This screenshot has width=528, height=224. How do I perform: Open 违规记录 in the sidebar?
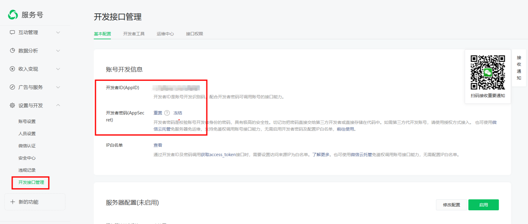(x=27, y=170)
